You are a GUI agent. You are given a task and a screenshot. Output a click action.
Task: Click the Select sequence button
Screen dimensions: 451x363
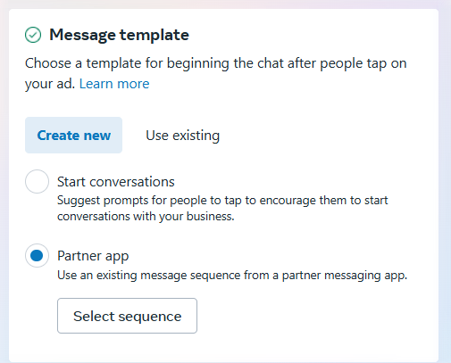coord(127,316)
